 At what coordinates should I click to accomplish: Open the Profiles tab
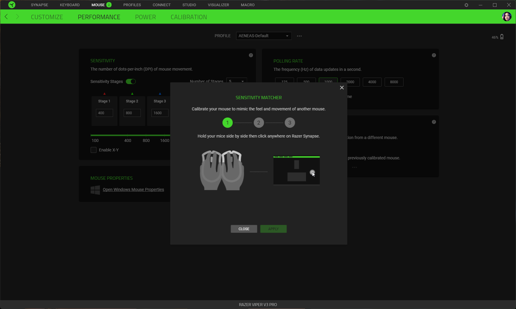132,5
